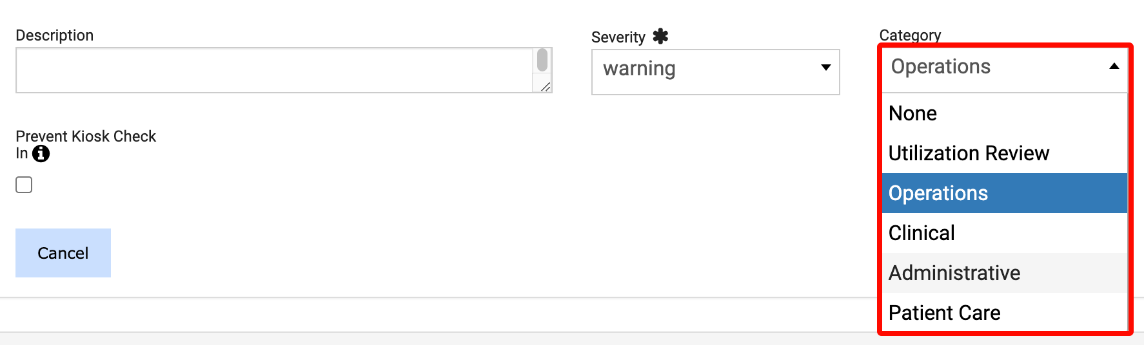Click the required asterisk beside Severity
This screenshot has height=345, width=1144.
[660, 36]
